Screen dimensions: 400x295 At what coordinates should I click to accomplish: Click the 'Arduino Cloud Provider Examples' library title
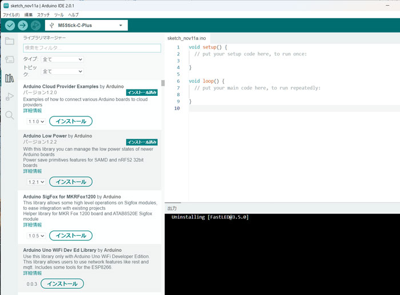click(x=61, y=86)
